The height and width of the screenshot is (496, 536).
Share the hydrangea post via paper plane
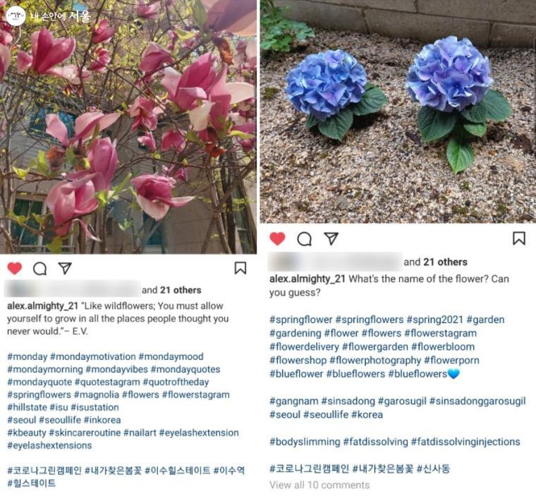(x=331, y=238)
